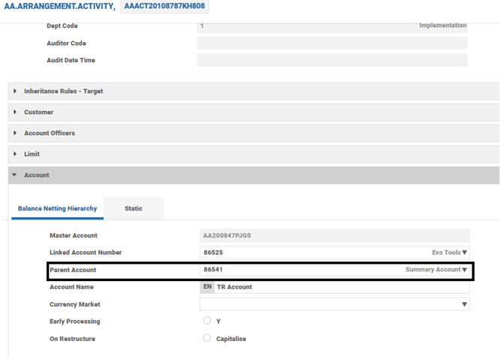501x359 pixels.
Task: Expand the Limit section
Action: coord(32,154)
